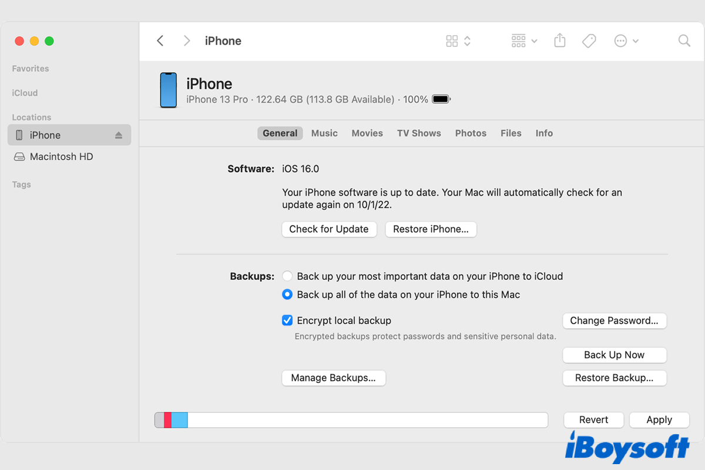Open the search magnifier icon
The width and height of the screenshot is (705, 470).
[x=684, y=41]
